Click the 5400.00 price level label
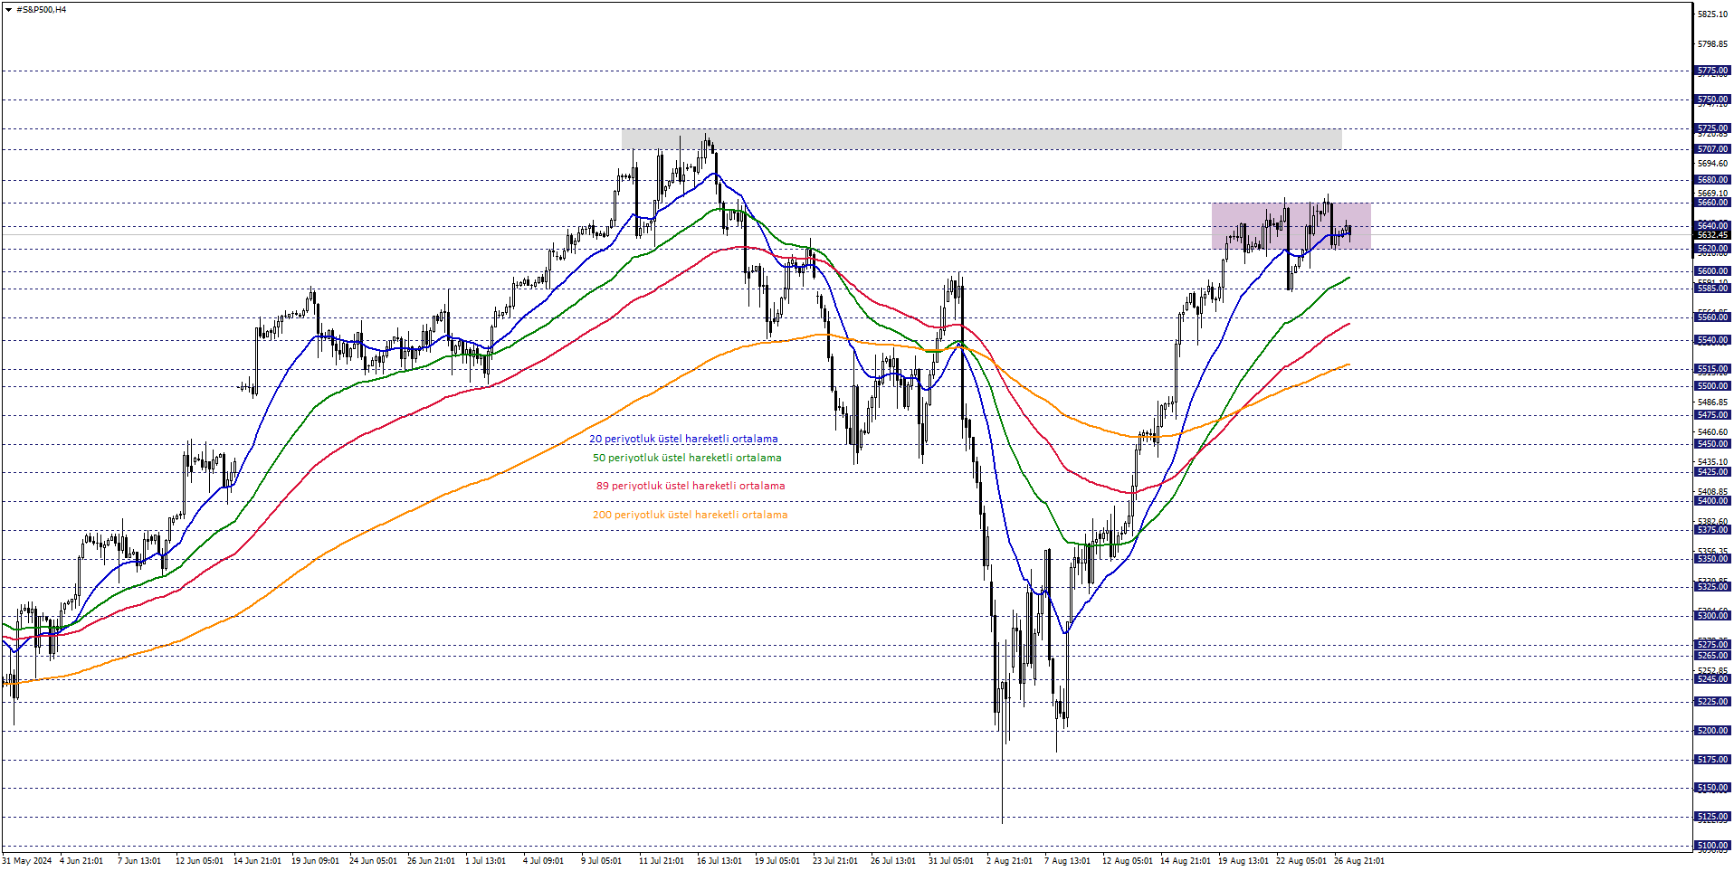The width and height of the screenshot is (1734, 871). 1712,501
